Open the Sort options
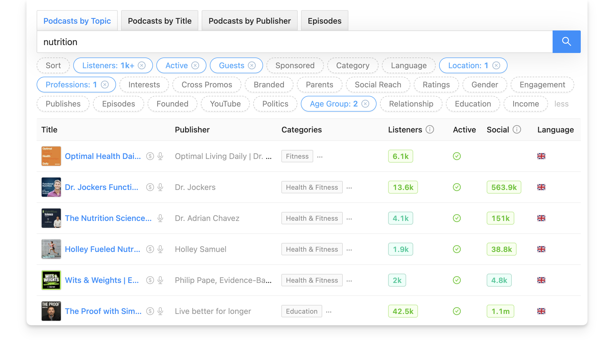Image resolution: width=614 pixels, height=341 pixels. [53, 65]
